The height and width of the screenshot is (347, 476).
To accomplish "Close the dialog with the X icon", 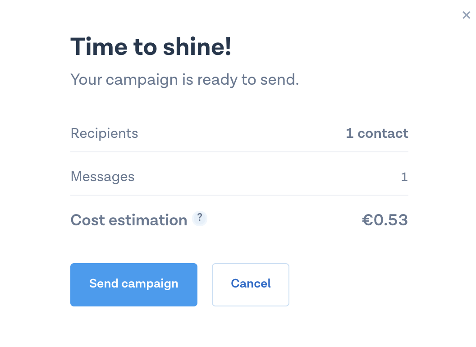I will 466,15.
